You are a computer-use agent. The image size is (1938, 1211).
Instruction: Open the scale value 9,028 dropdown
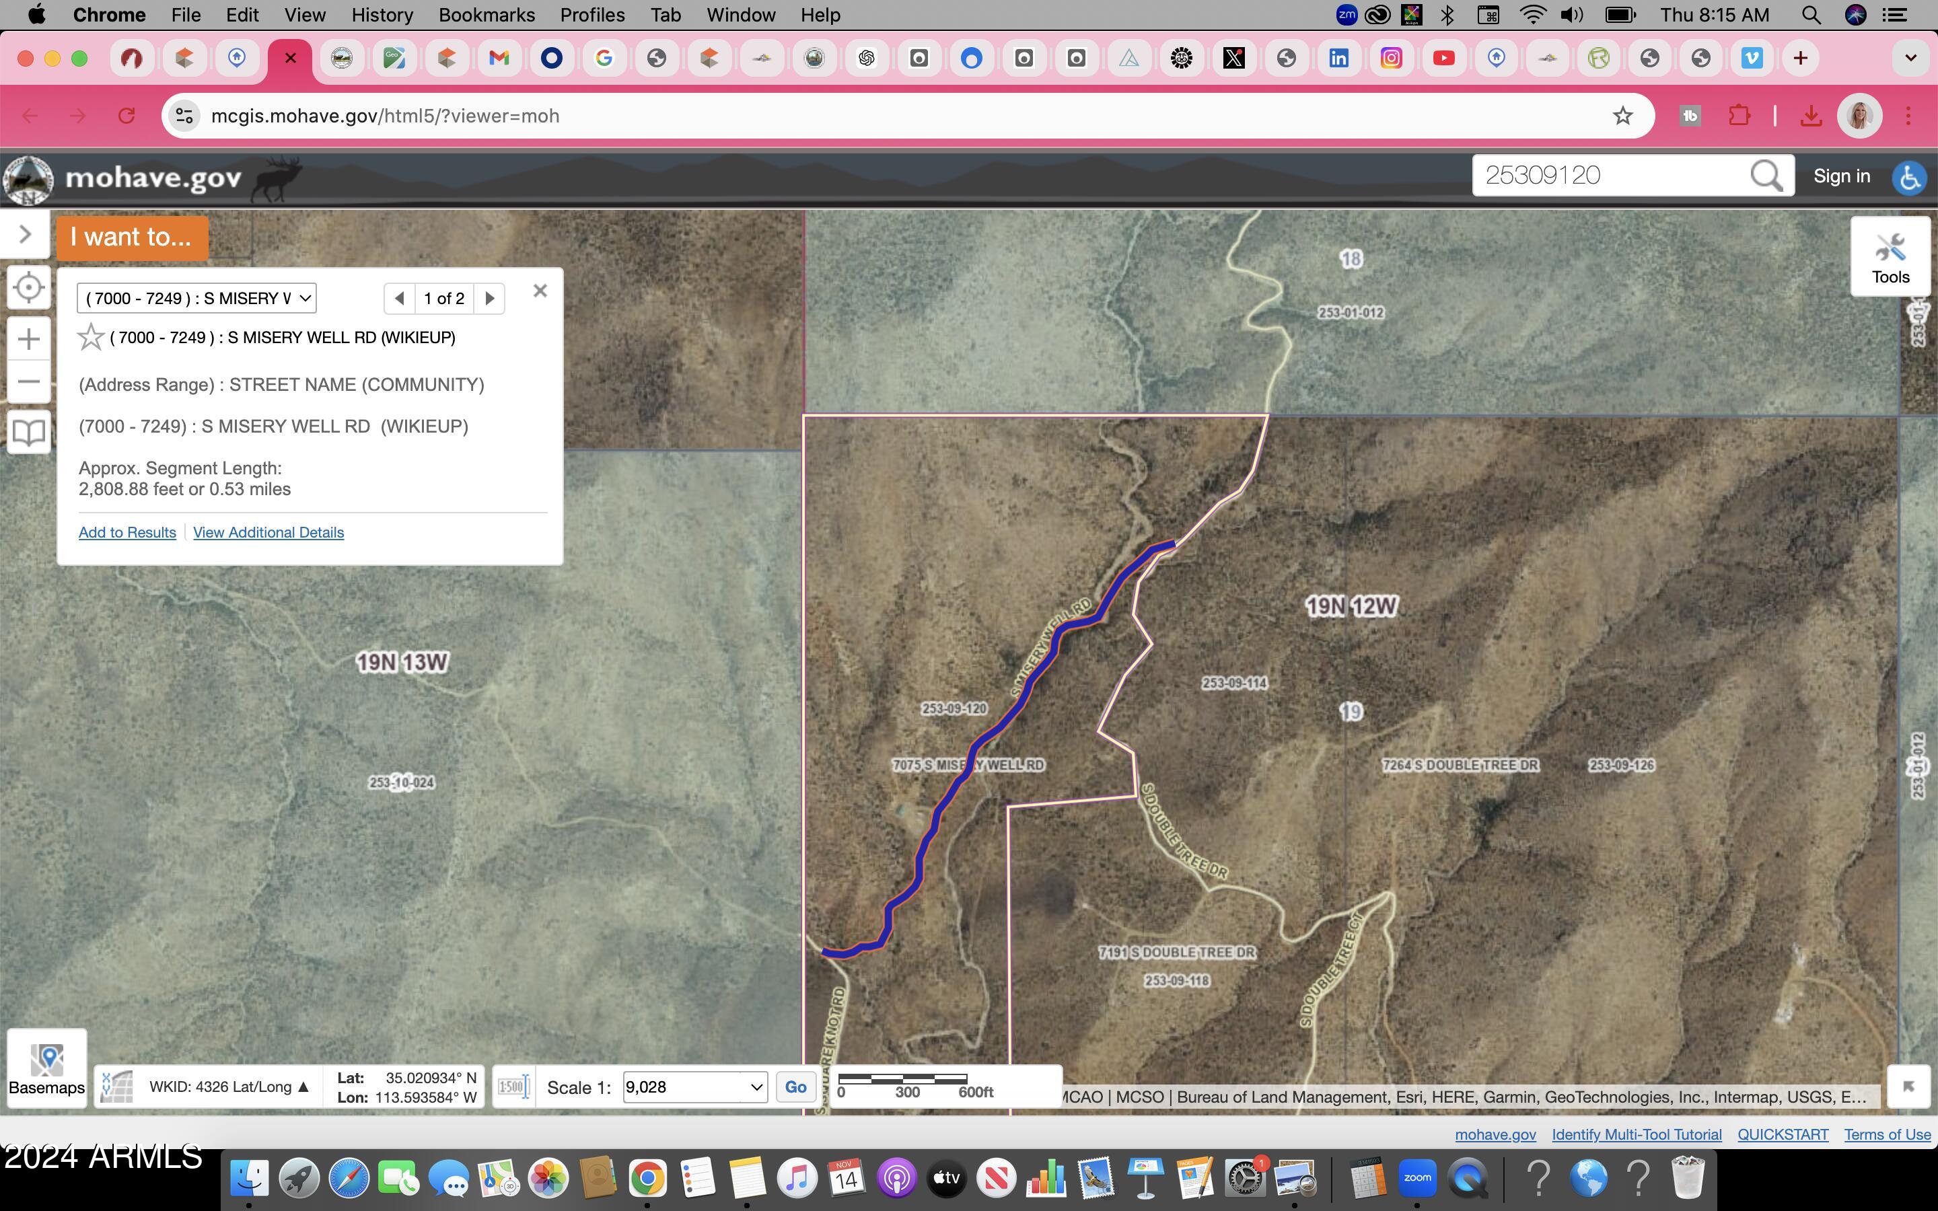coord(694,1087)
